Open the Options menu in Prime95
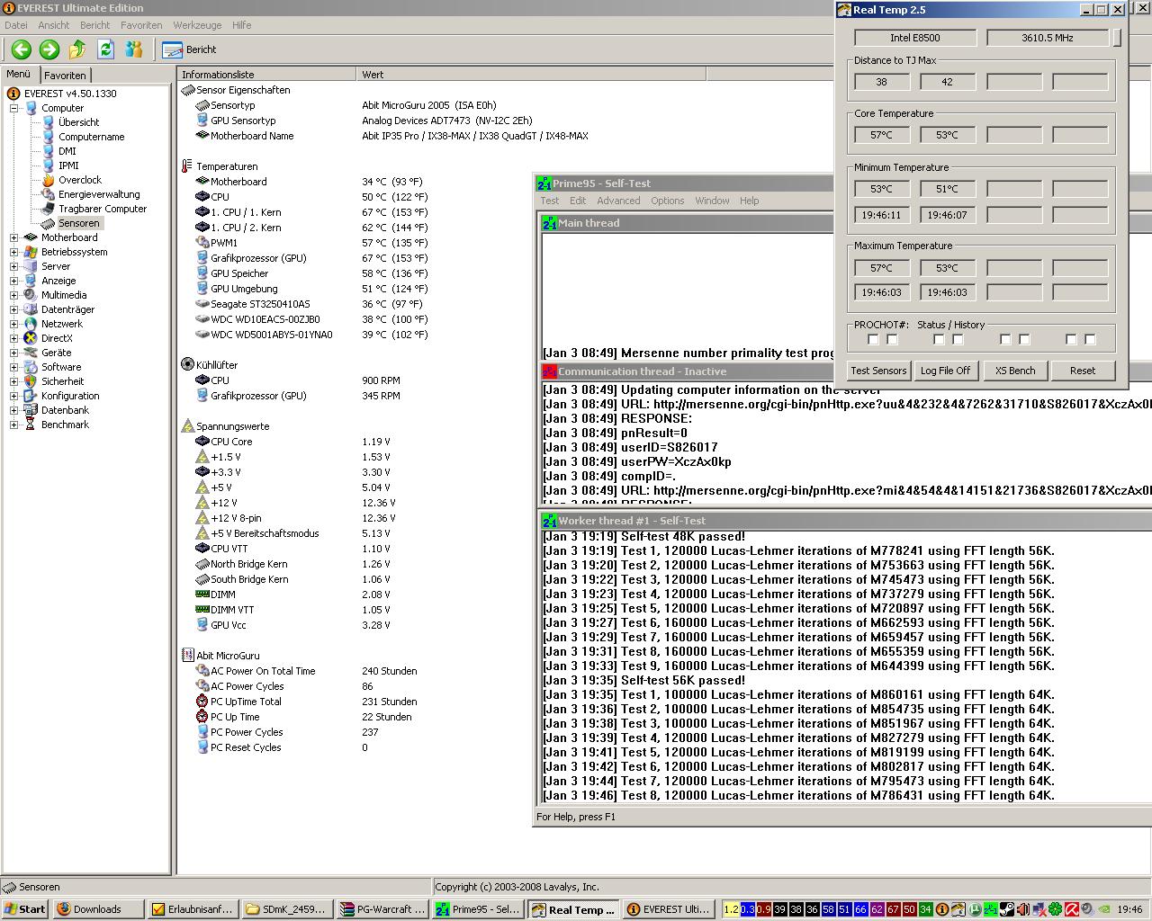Image resolution: width=1152 pixels, height=921 pixels. (x=668, y=201)
